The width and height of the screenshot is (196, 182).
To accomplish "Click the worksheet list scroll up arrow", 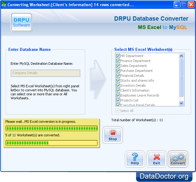I will [181, 56].
